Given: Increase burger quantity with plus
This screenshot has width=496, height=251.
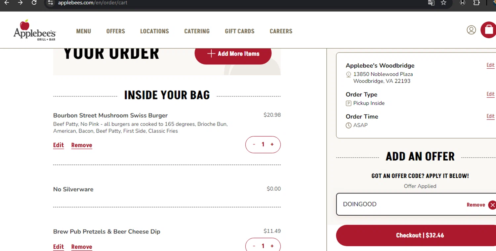Looking at the screenshot, I should point(272,144).
